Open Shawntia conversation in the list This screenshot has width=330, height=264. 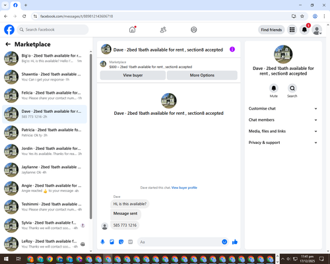click(44, 77)
